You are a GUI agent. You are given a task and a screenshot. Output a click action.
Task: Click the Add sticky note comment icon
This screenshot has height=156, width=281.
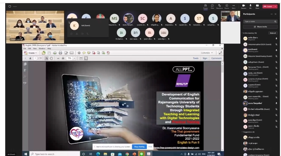pos(84,53)
